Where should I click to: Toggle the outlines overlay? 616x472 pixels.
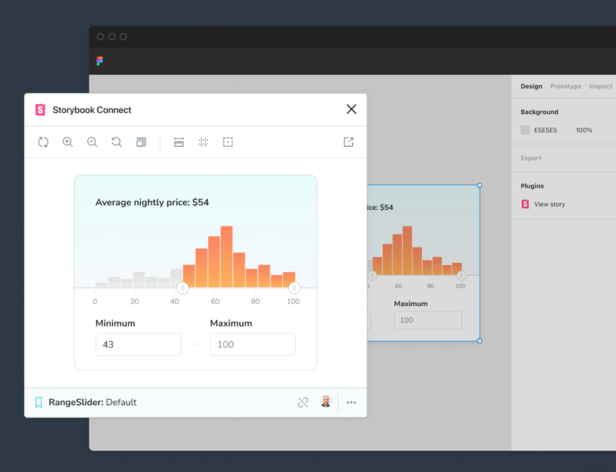228,142
